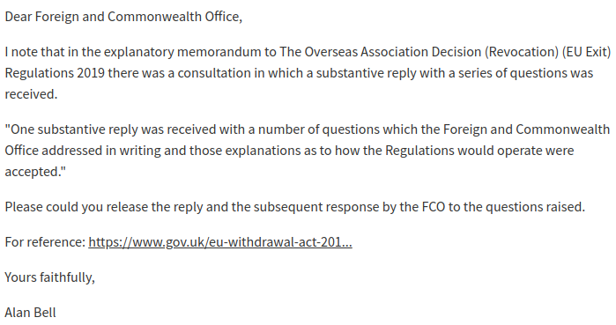Click the line starting 'Office addressed in writing'
Image resolution: width=616 pixels, height=325 pixels.
click(289, 151)
